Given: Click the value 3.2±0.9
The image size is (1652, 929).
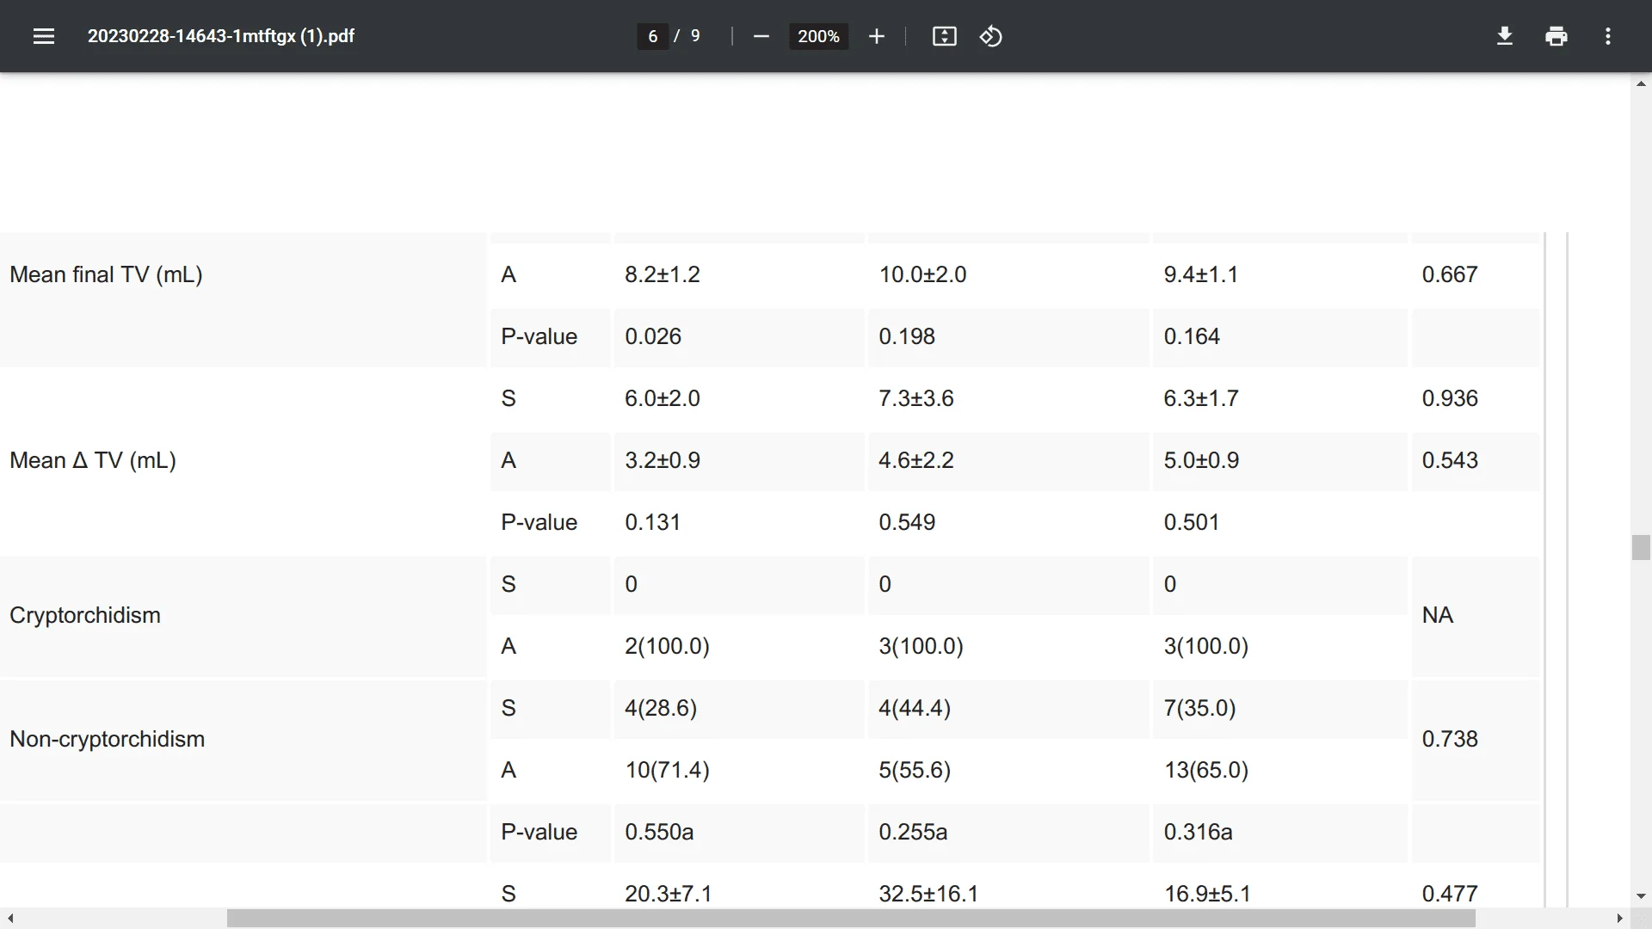Looking at the screenshot, I should click(x=663, y=460).
